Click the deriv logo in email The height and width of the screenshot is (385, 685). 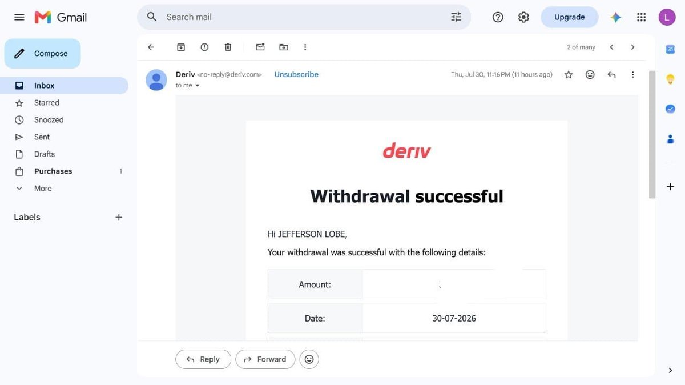click(406, 151)
